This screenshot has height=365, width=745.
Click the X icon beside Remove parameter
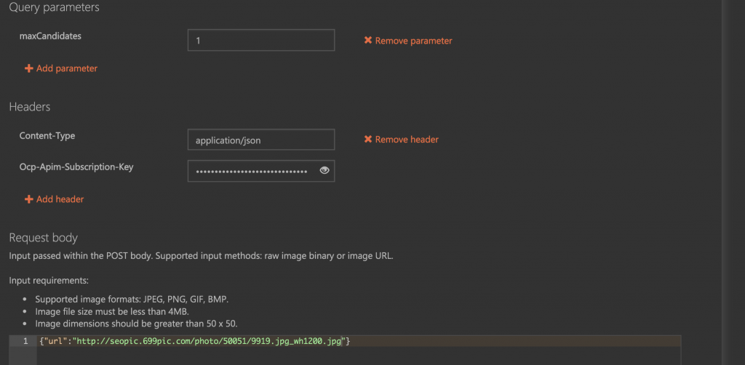click(x=368, y=41)
